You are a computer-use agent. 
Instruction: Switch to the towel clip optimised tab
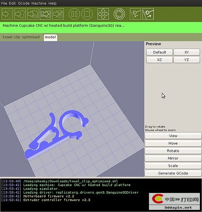pos(21,37)
